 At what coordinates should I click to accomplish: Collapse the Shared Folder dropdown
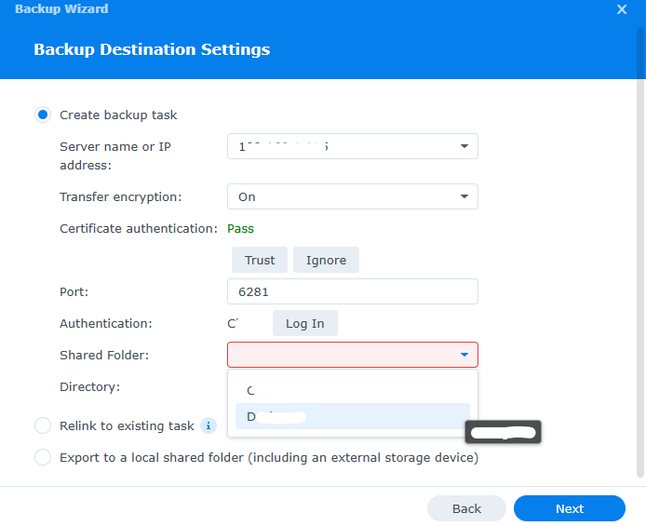[x=464, y=355]
